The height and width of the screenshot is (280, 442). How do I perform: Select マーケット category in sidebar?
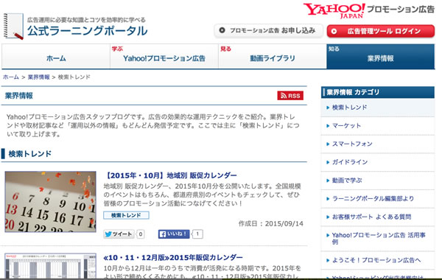point(378,126)
